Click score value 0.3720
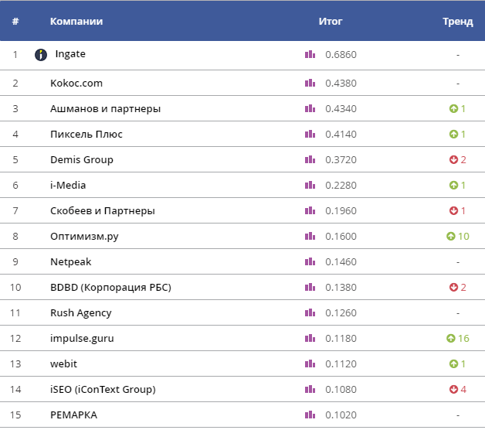 pyautogui.click(x=341, y=159)
